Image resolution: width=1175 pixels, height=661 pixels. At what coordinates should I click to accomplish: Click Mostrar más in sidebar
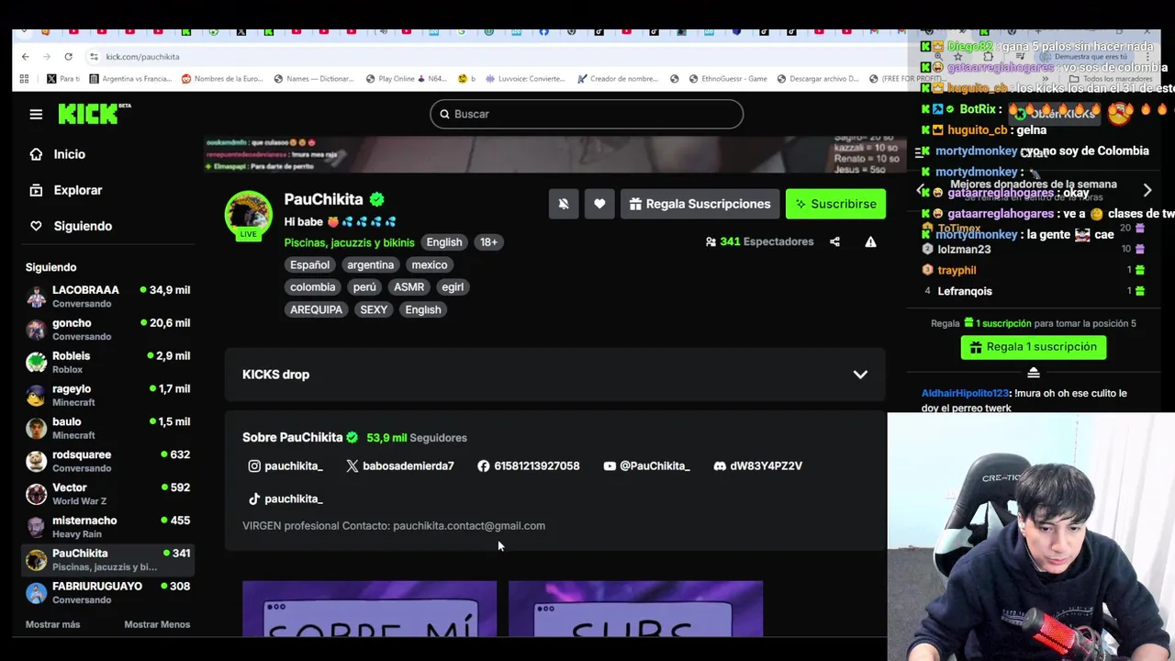pos(52,624)
